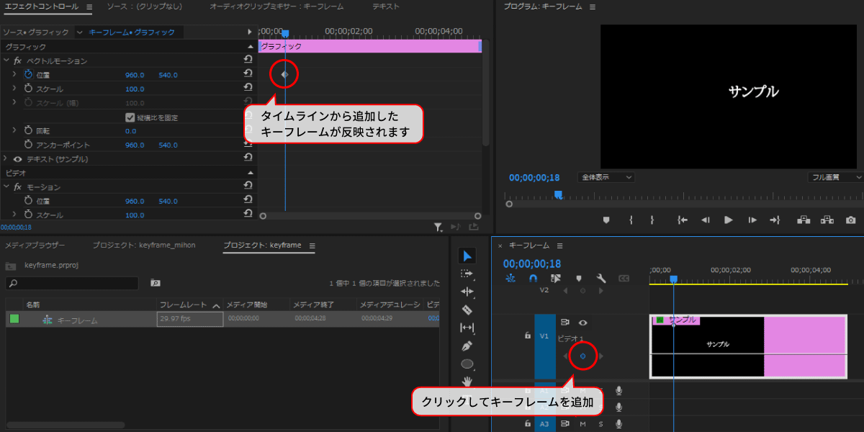Click the Effect Controls filter properties icon
Image resolution: width=864 pixels, height=432 pixels.
coord(438,227)
